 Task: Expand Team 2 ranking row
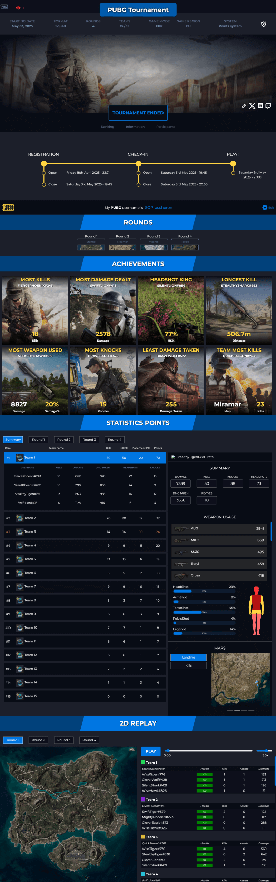pyautogui.click(x=85, y=518)
